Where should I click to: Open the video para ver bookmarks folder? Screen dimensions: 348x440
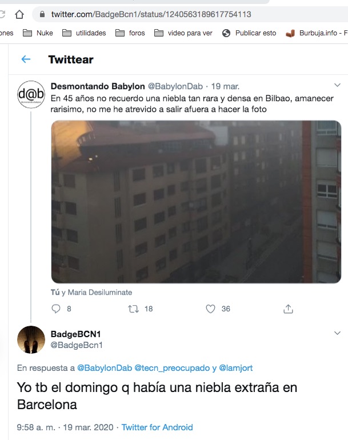click(x=183, y=33)
